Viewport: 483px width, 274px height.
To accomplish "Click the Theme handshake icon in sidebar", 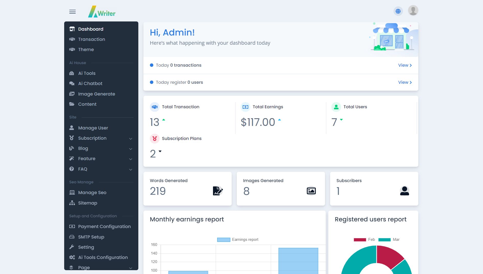I will tap(72, 50).
